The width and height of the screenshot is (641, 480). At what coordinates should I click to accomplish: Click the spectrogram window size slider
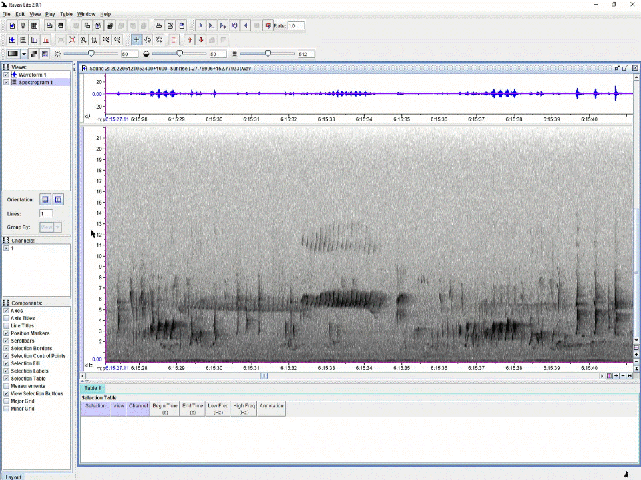[x=268, y=53]
